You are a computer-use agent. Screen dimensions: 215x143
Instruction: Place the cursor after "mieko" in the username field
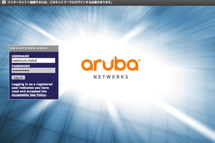tap(37, 61)
